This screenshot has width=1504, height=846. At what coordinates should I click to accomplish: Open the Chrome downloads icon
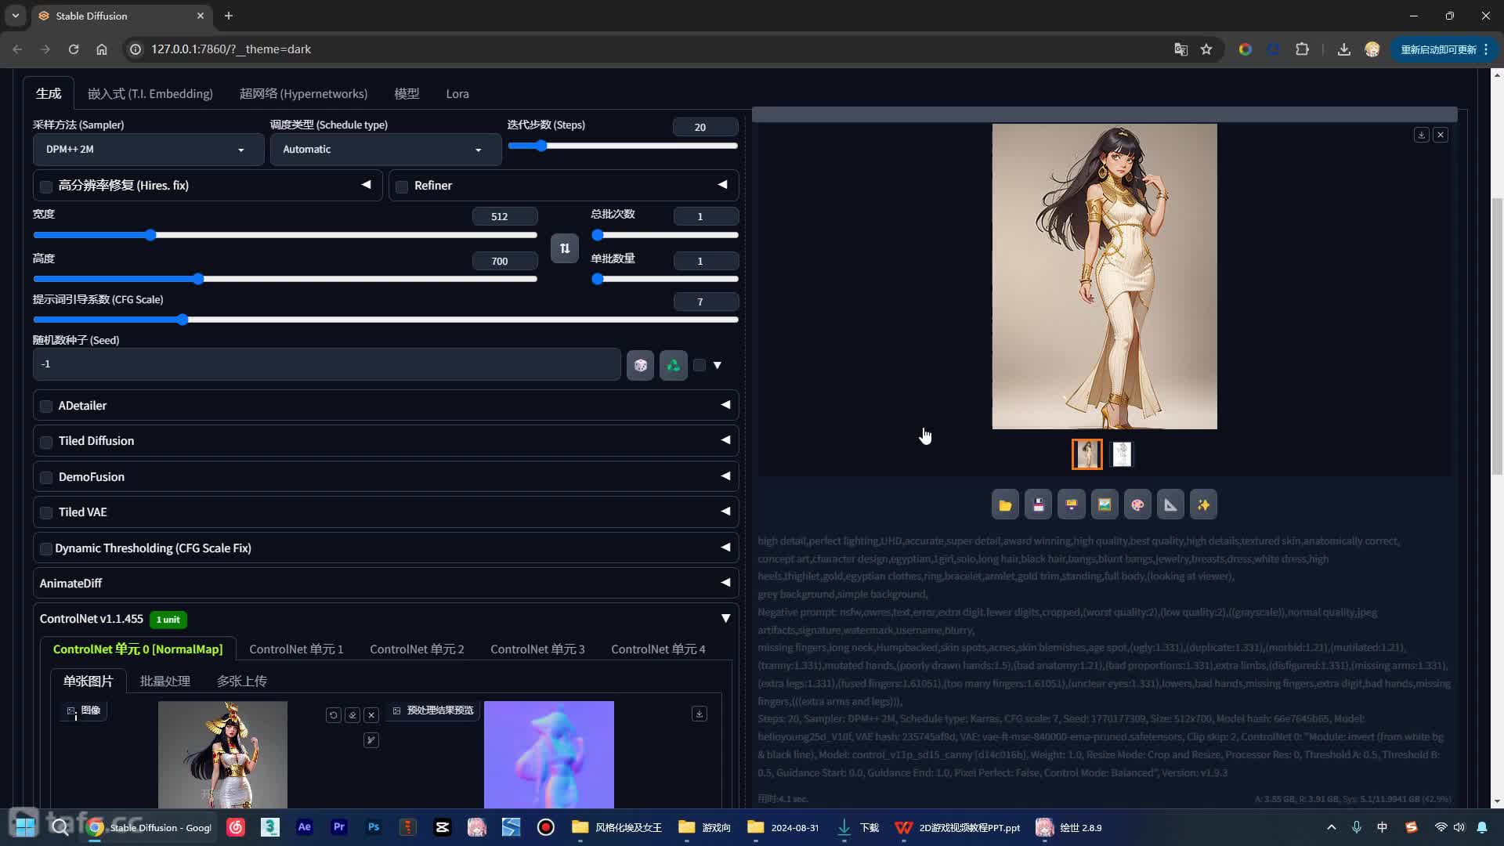coord(1344,49)
